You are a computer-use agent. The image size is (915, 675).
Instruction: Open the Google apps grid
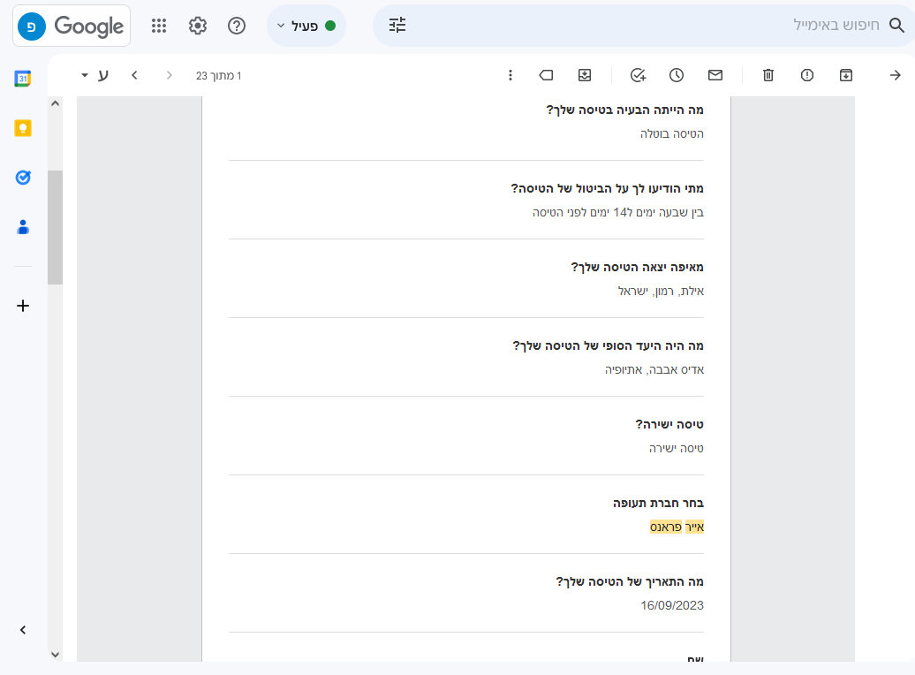[159, 26]
